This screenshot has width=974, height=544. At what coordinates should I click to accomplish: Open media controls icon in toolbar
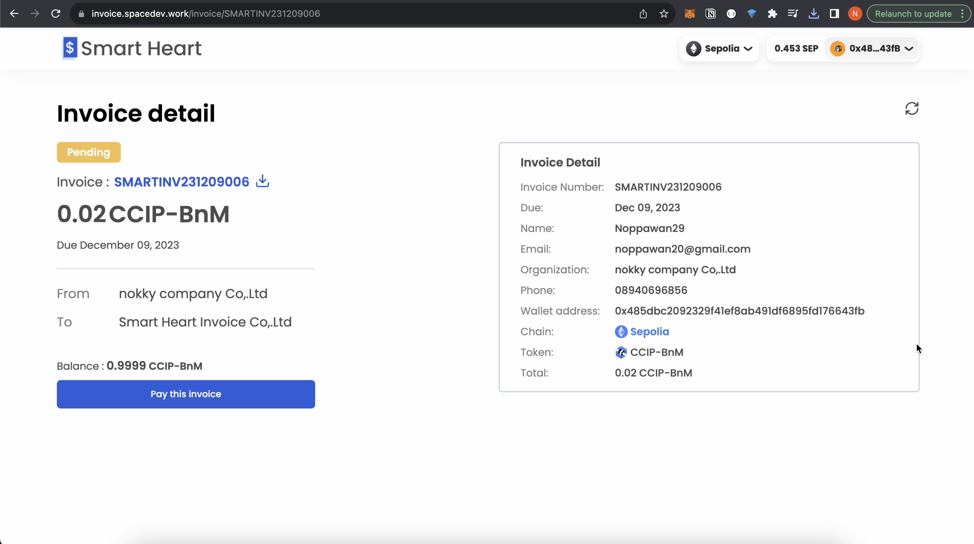[793, 14]
